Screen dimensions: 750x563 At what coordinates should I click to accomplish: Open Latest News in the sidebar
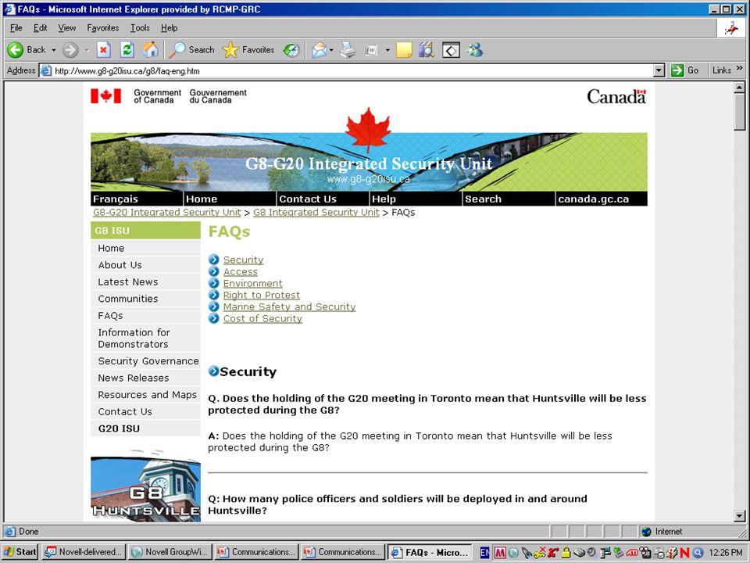pos(145,282)
